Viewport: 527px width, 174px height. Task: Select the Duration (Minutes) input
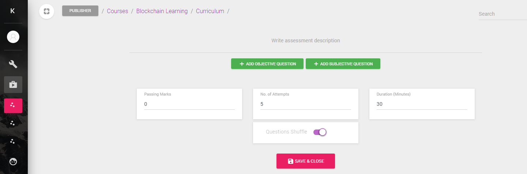click(422, 104)
